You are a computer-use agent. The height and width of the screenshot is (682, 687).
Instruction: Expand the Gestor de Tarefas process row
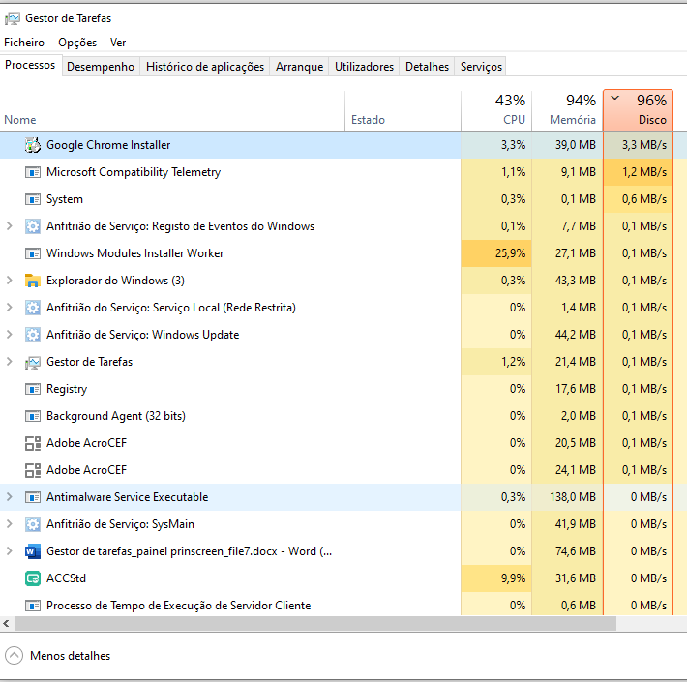pos(10,362)
